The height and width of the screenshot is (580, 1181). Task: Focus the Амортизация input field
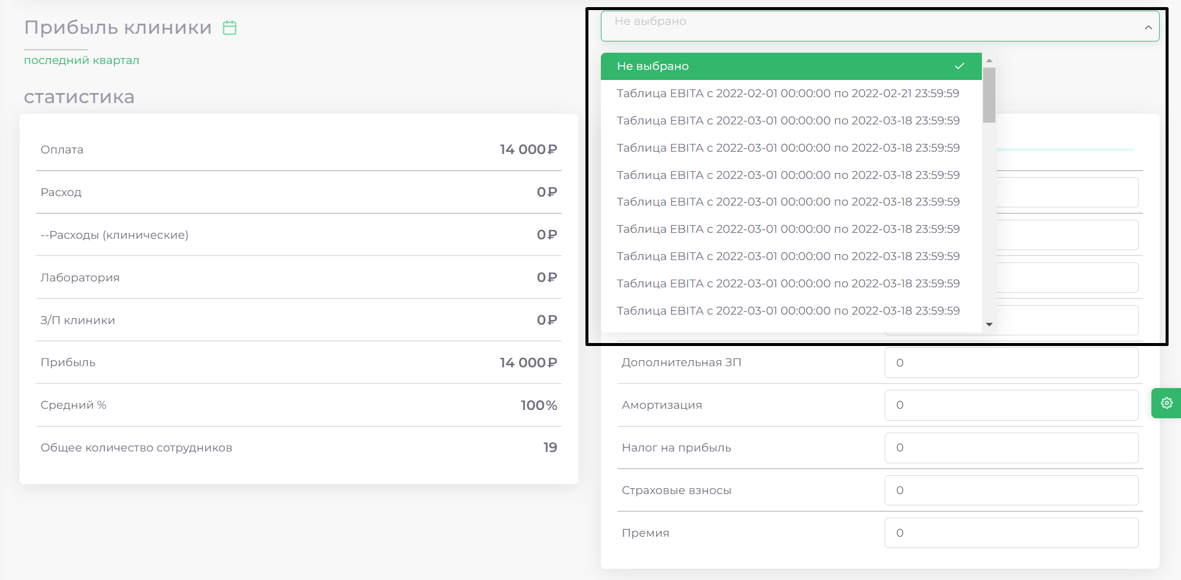pos(1012,405)
